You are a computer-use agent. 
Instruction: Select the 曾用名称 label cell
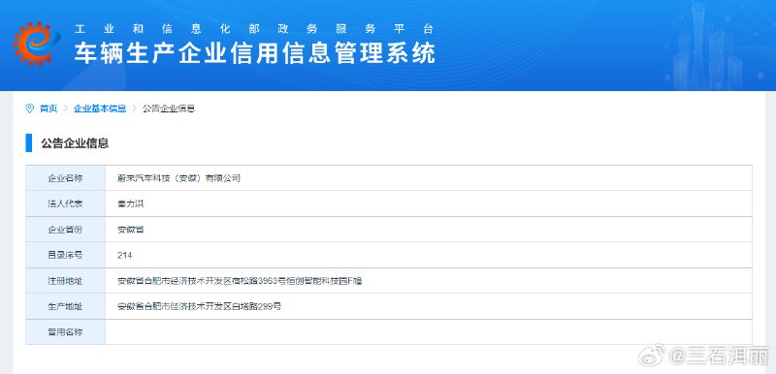[65, 332]
